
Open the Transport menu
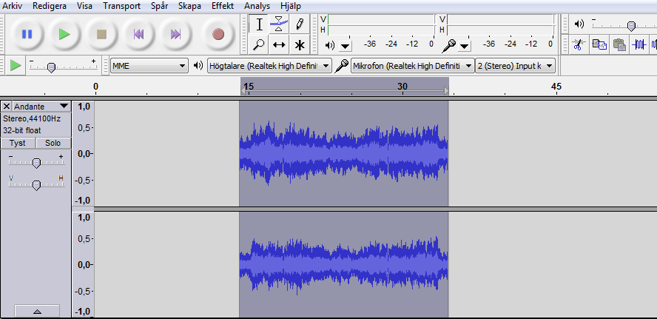point(121,6)
